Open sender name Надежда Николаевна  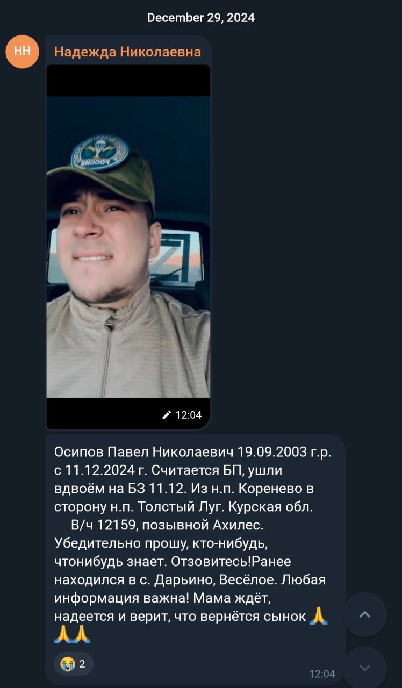pyautogui.click(x=127, y=52)
